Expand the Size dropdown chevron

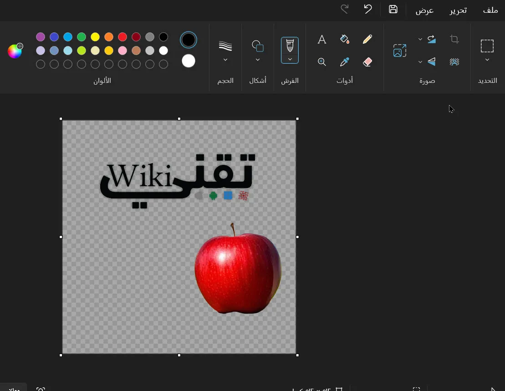(225, 60)
